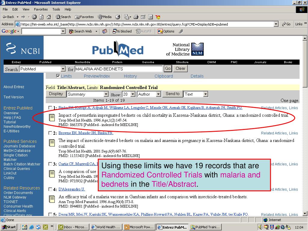Open the Author sort dropdown

pos(159,94)
